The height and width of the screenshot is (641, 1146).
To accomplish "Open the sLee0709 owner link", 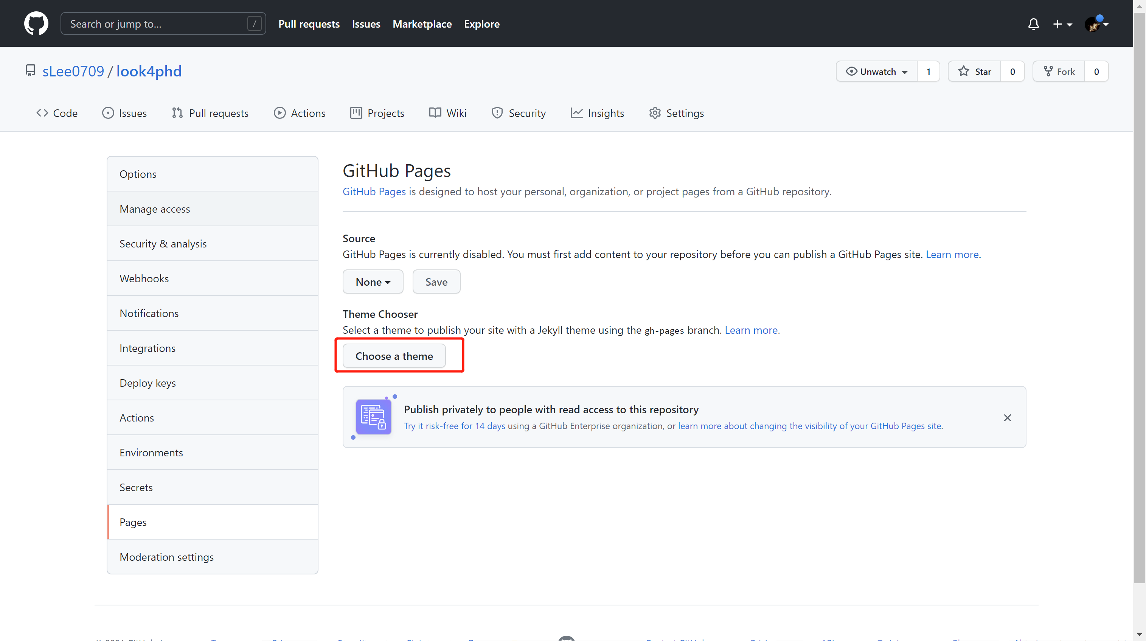I will click(73, 71).
